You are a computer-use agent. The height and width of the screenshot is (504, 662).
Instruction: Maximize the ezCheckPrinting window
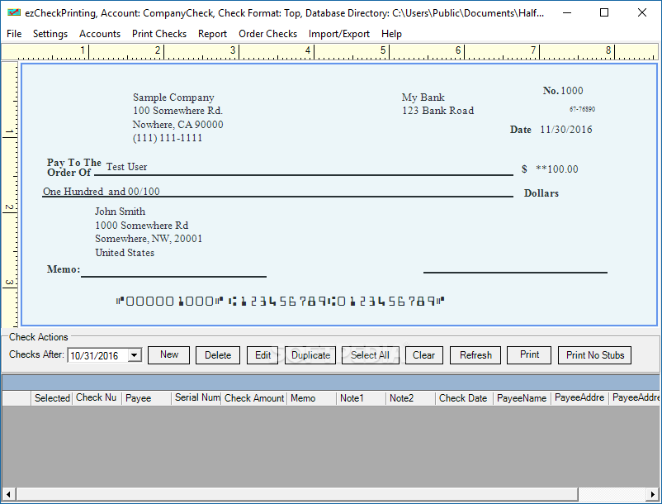click(x=604, y=12)
